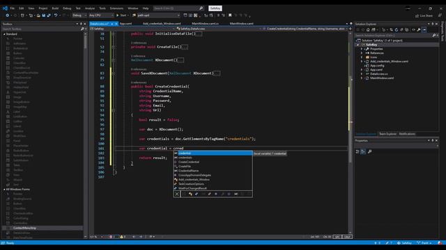
Task: Click the Save All toolbar icon
Action: tap(49, 15)
